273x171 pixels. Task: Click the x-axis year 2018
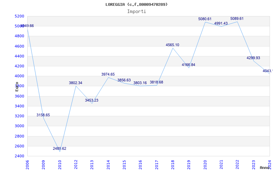pos(173,165)
